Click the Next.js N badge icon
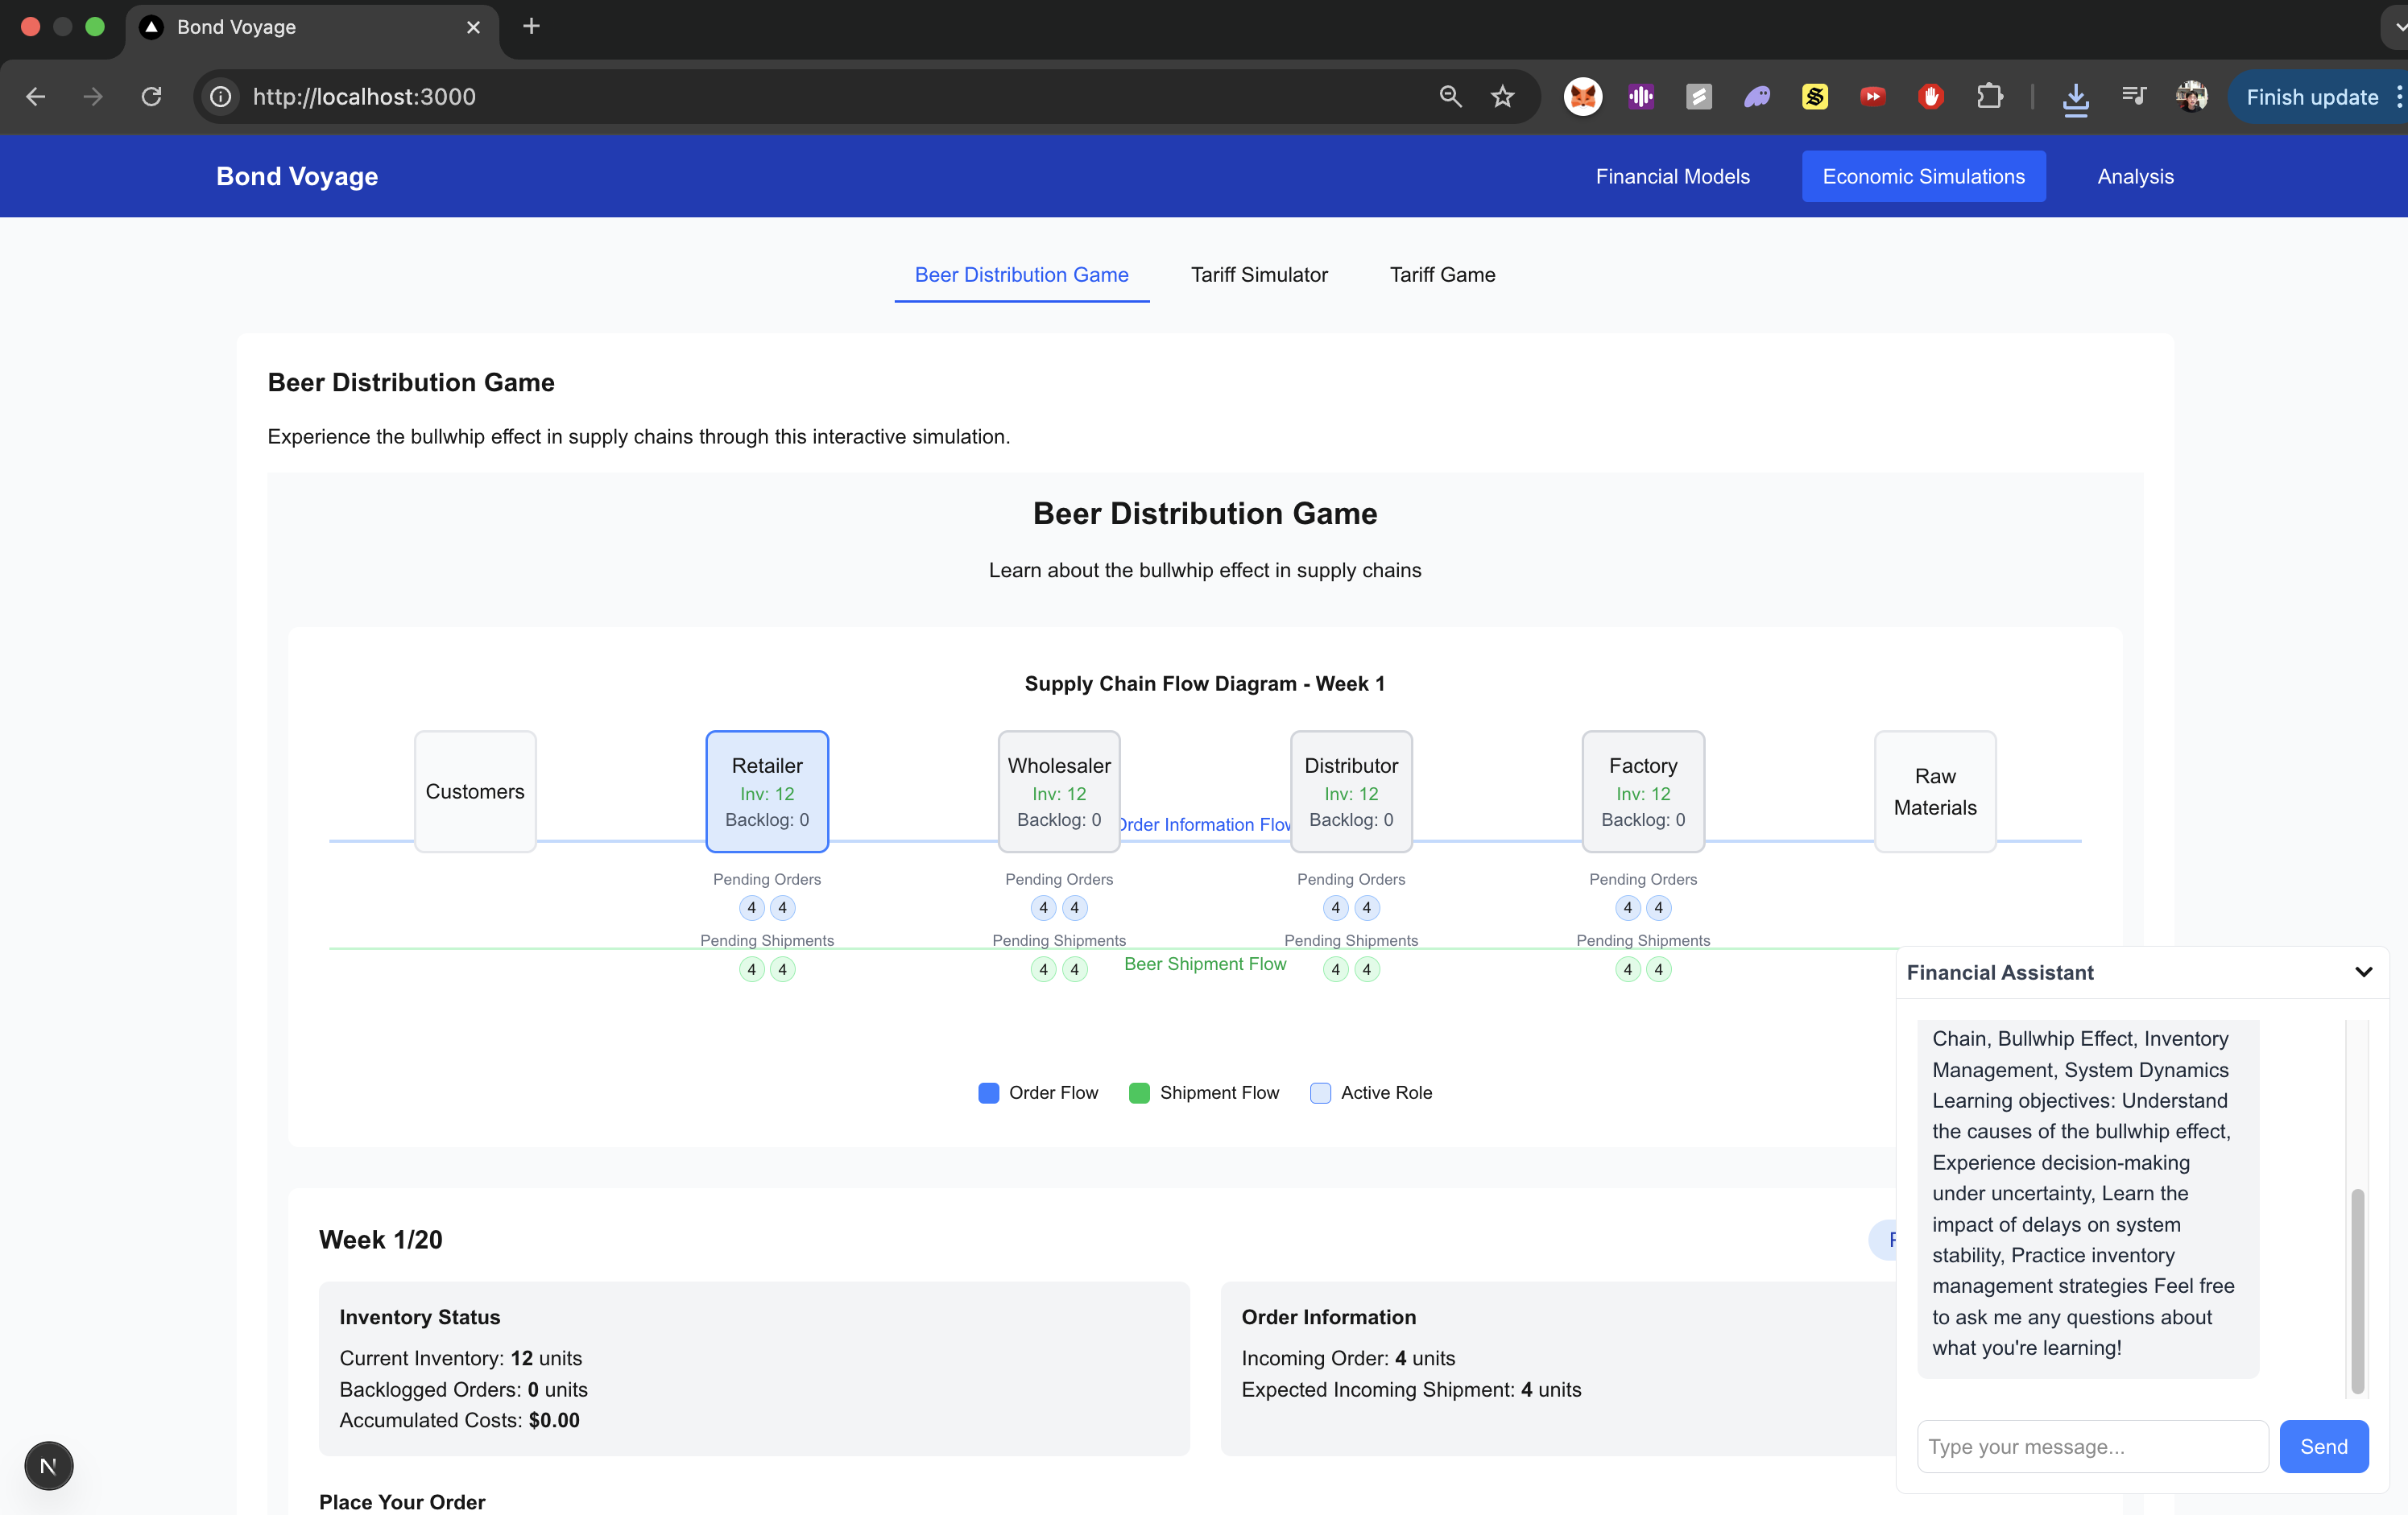The width and height of the screenshot is (2408, 1515). coord(48,1465)
